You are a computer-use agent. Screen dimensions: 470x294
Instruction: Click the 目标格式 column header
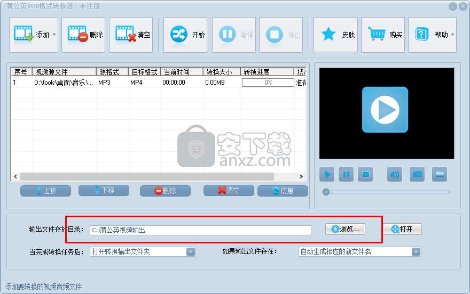(145, 72)
